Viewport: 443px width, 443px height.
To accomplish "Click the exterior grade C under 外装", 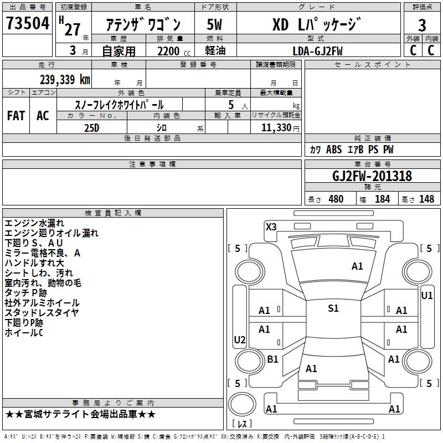I will coord(413,50).
